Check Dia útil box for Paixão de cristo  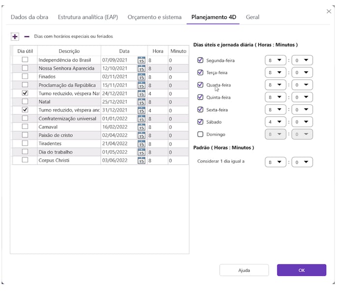tap(25, 135)
